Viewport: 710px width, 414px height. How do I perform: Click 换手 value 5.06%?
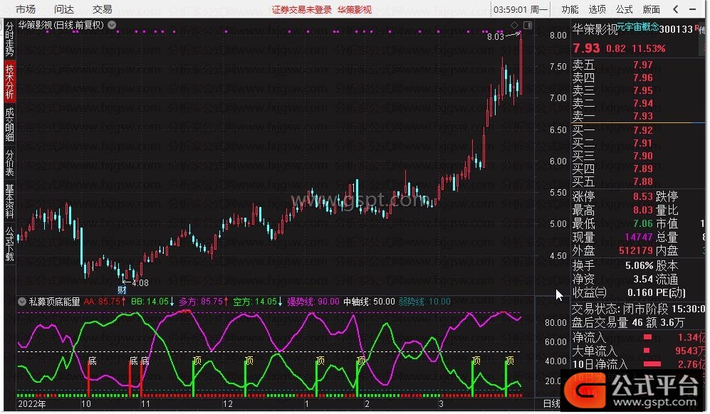point(639,265)
